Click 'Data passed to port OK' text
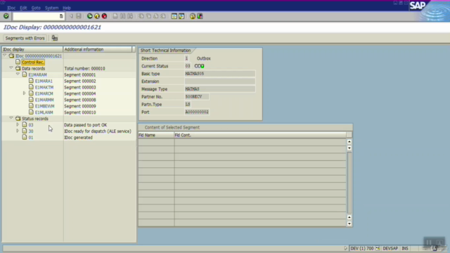The width and height of the screenshot is (450, 253). [x=86, y=125]
